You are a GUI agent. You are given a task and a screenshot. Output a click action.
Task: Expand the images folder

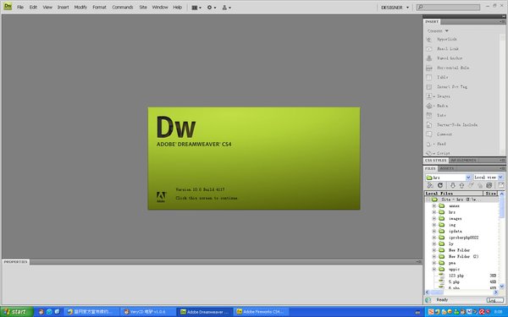point(434,219)
